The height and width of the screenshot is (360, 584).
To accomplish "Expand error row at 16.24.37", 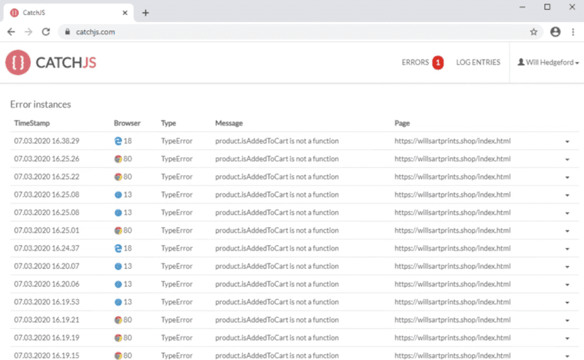I will (x=567, y=249).
